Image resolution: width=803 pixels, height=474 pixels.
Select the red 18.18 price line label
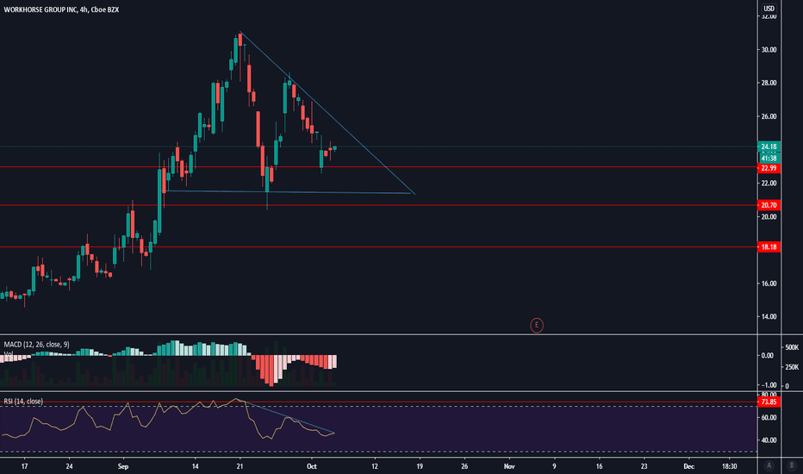769,247
